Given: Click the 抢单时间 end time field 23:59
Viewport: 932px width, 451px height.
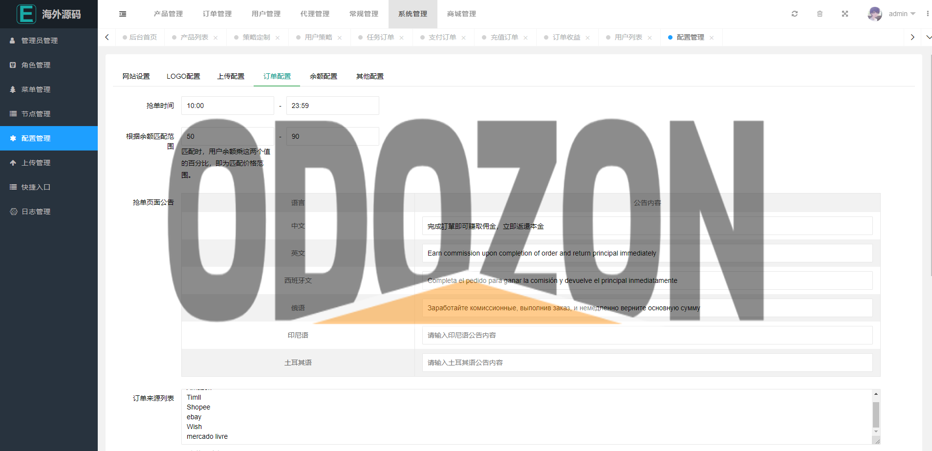Looking at the screenshot, I should pyautogui.click(x=333, y=106).
